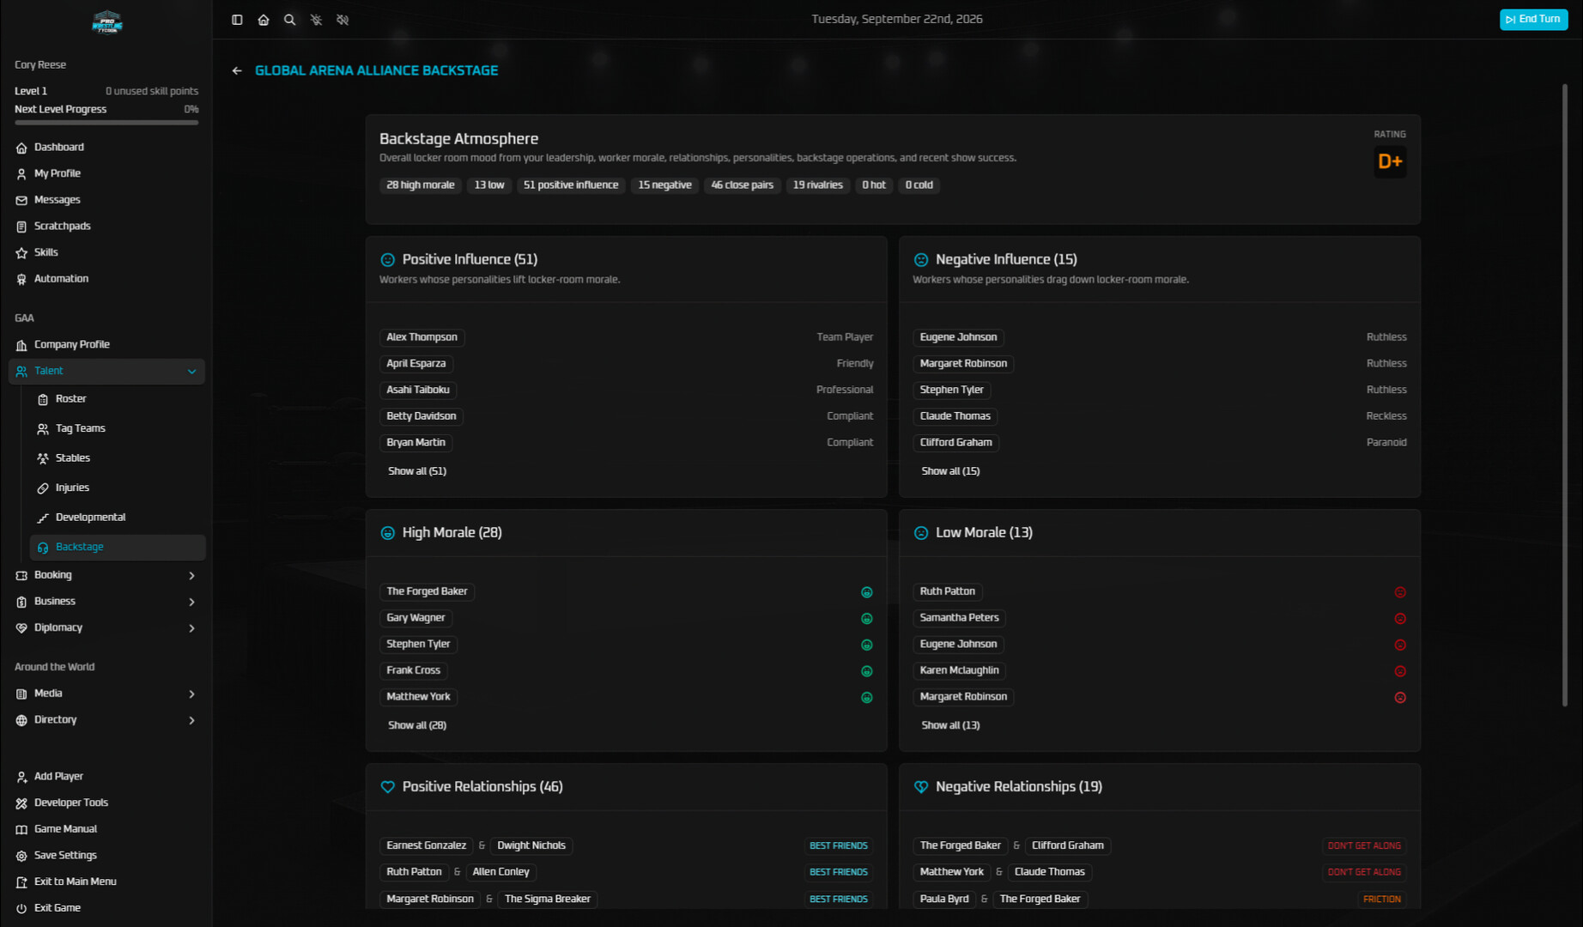Click Show all (28) high morale
The image size is (1583, 927).
[417, 725]
